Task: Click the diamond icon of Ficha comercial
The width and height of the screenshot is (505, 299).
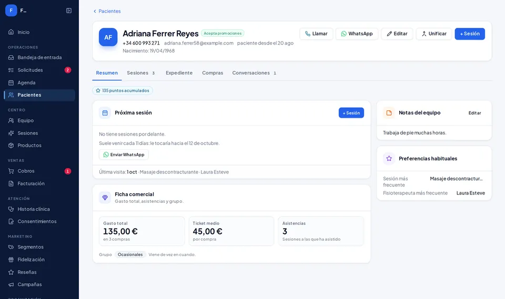Action: [105, 197]
